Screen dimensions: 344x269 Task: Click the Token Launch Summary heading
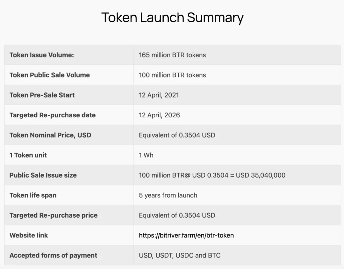[172, 18]
